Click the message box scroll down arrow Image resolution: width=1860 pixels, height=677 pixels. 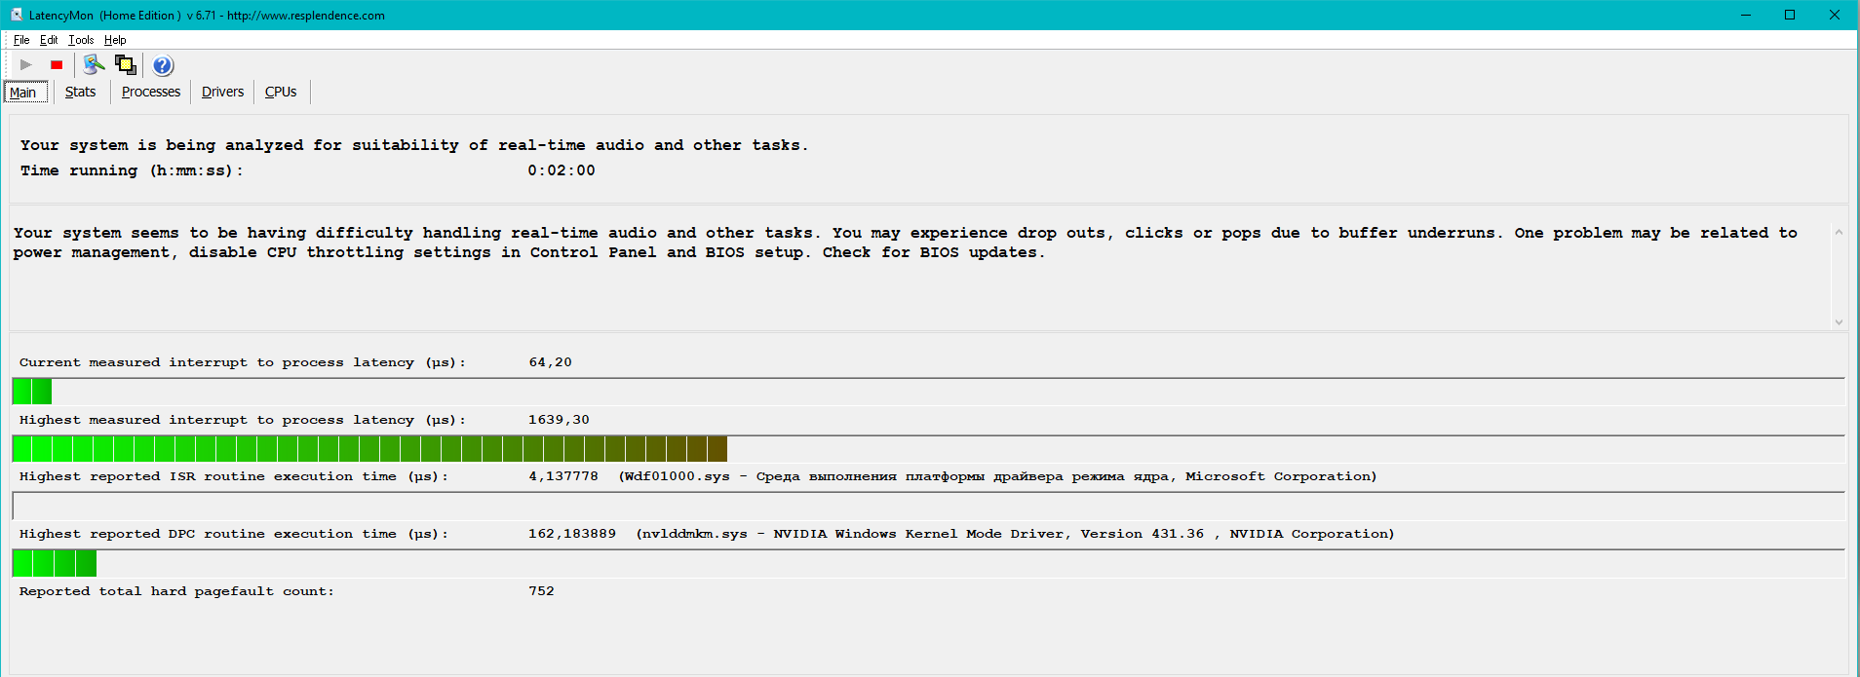[1839, 321]
